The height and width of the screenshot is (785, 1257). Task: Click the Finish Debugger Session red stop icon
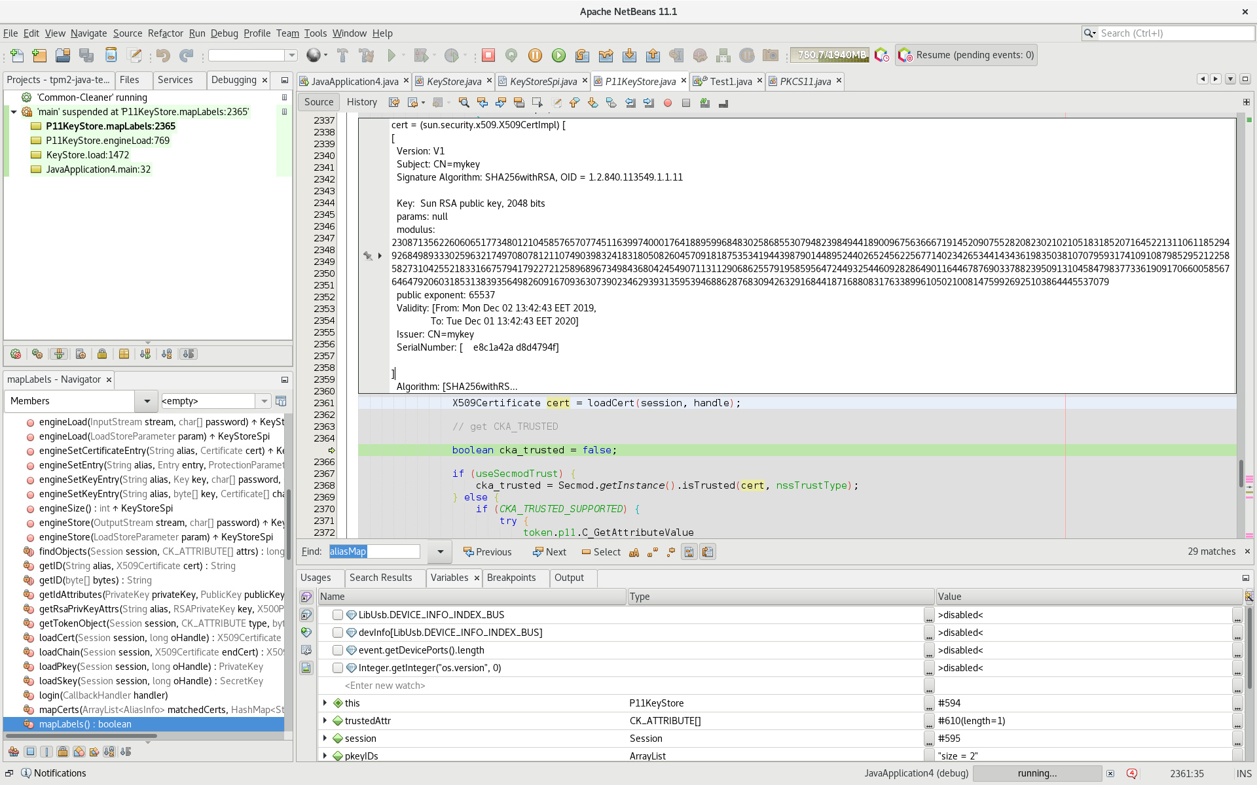488,55
